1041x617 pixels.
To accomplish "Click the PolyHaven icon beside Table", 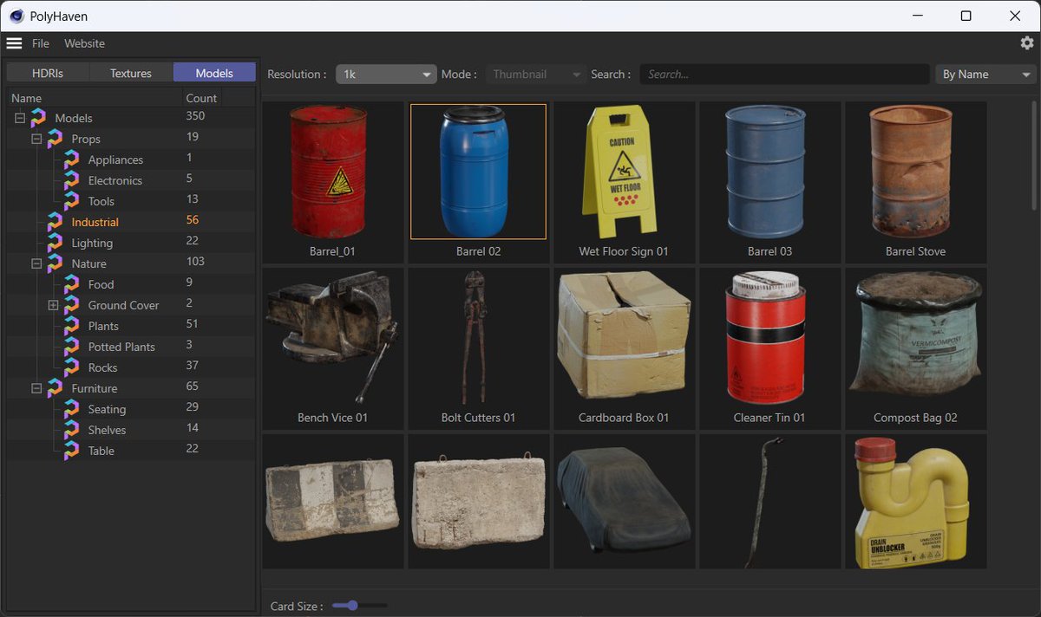I will pyautogui.click(x=71, y=451).
